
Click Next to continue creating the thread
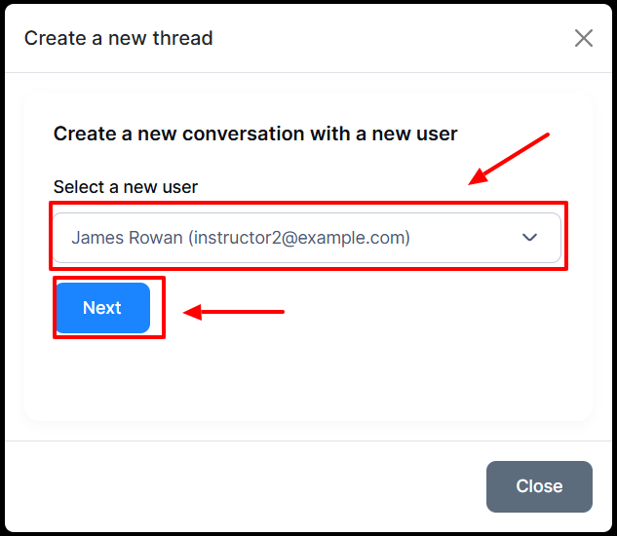click(102, 308)
